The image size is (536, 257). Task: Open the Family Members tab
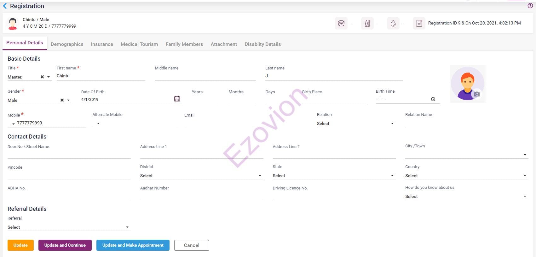coord(184,44)
